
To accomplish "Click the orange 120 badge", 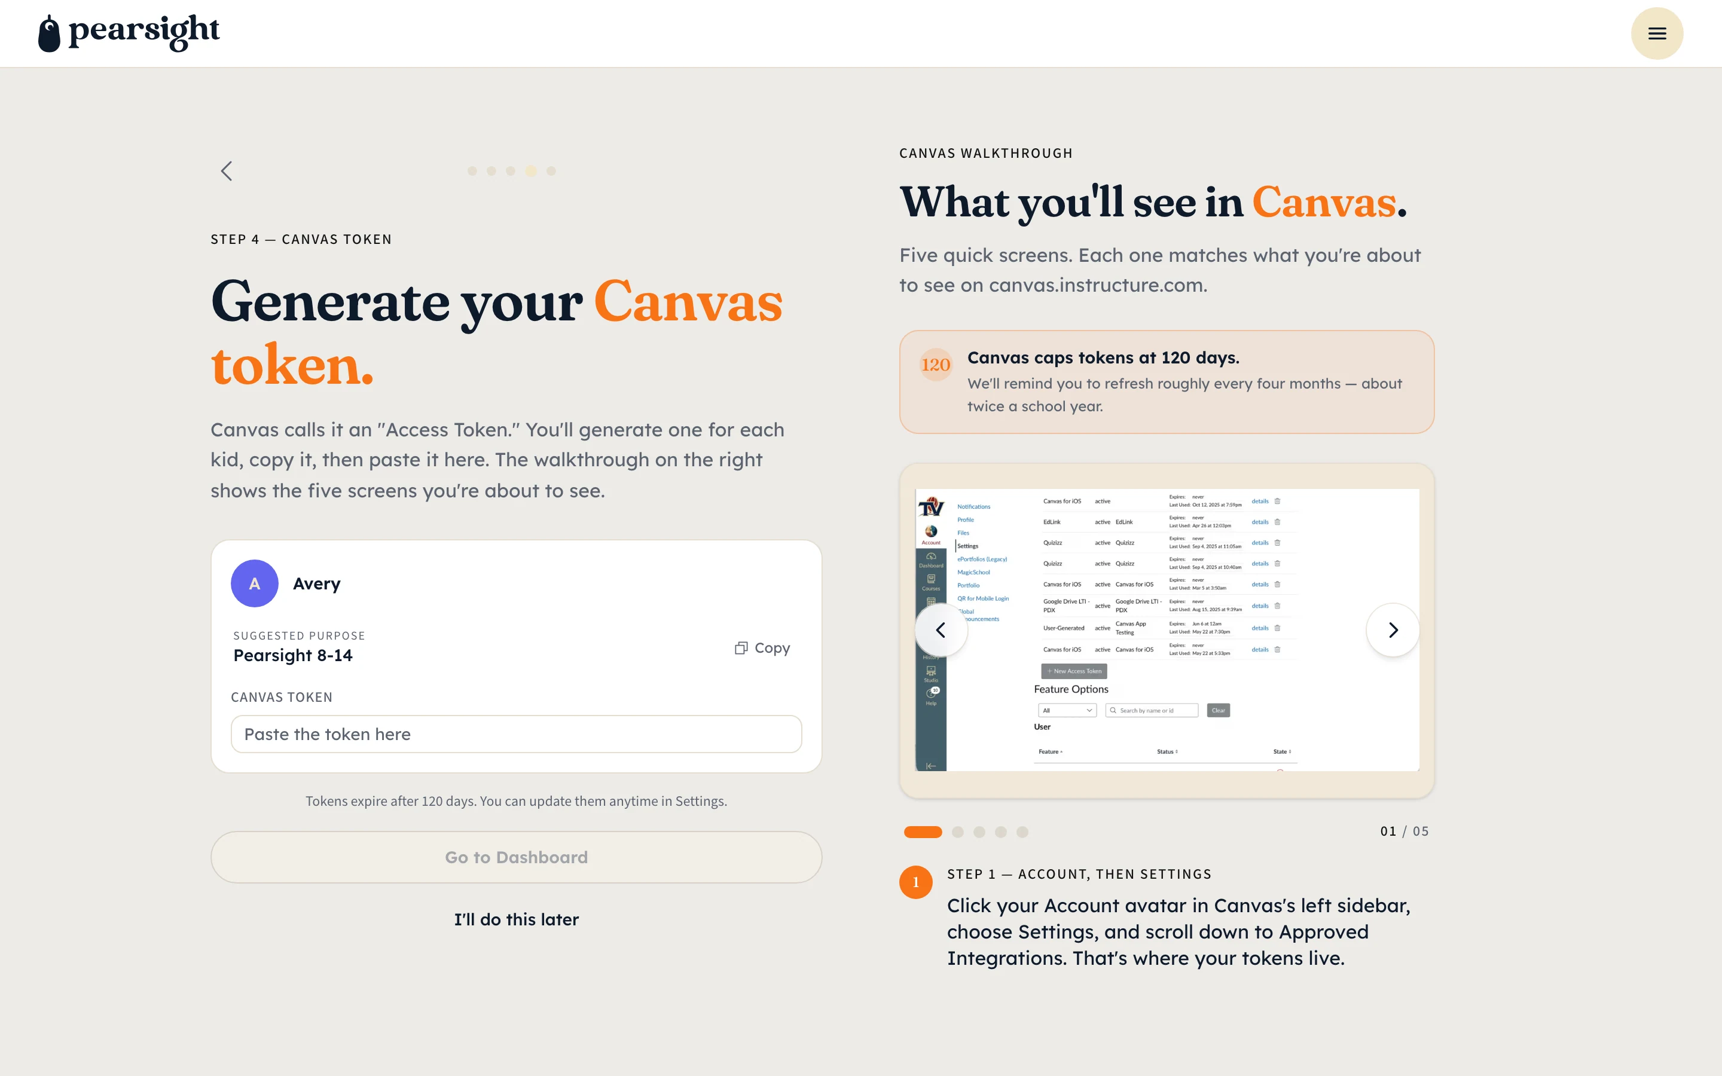I will tap(935, 365).
